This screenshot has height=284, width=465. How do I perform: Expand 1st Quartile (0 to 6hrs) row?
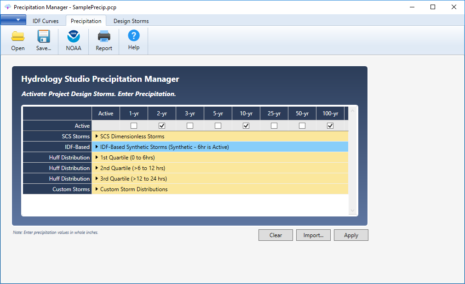click(x=97, y=158)
